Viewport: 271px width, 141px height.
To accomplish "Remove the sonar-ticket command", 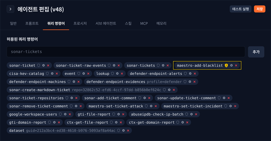I will click(x=48, y=65).
